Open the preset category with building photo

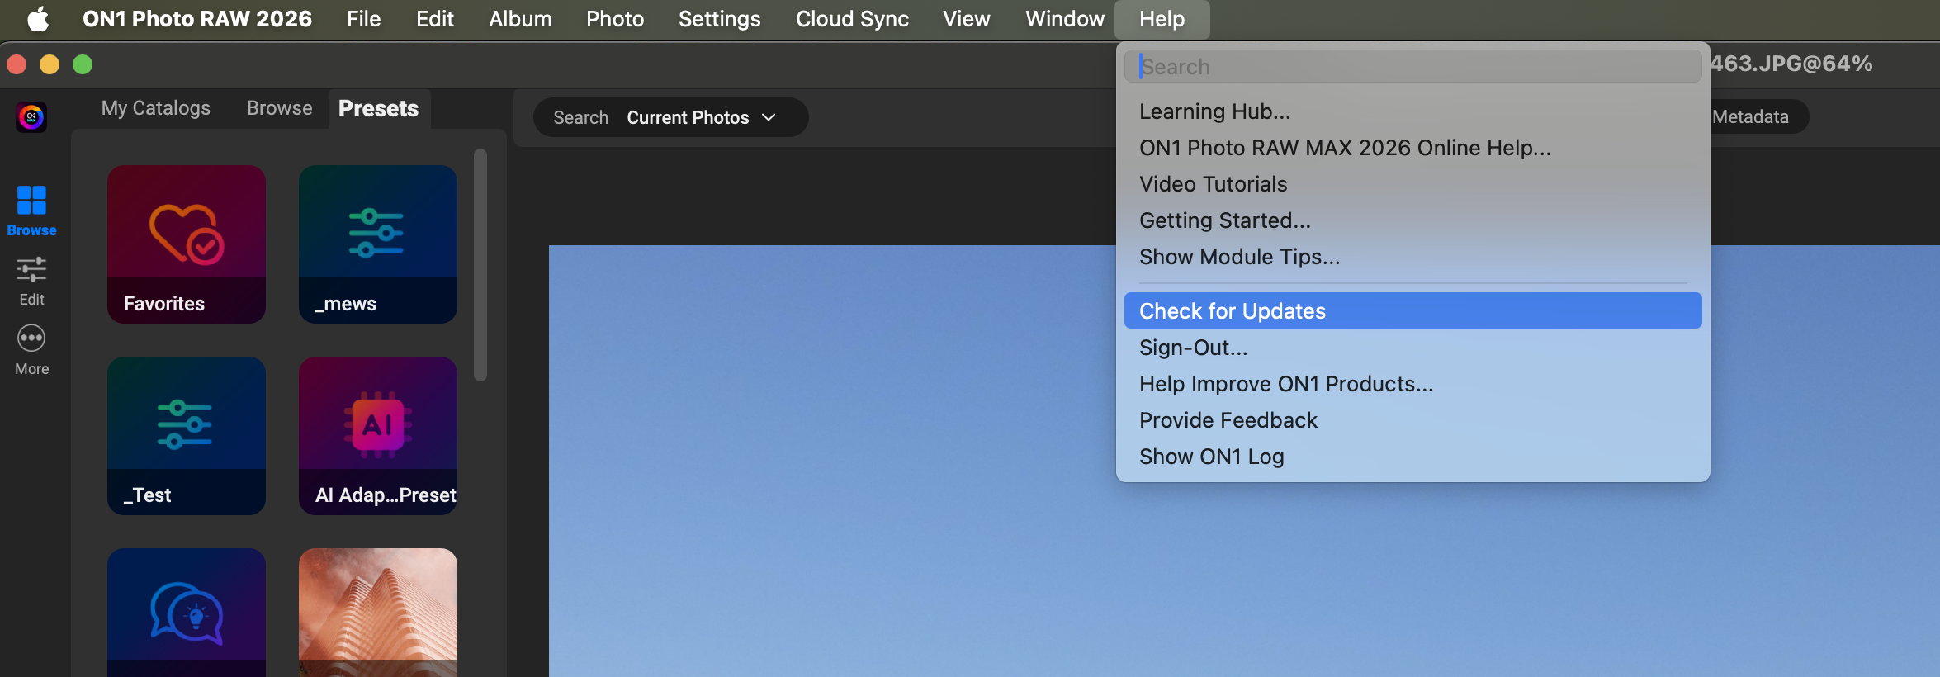pyautogui.click(x=378, y=613)
